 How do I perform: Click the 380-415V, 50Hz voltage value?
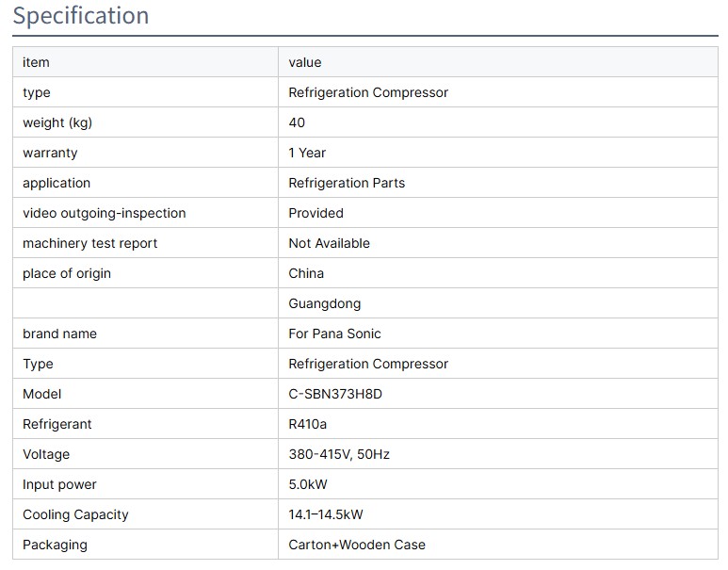[339, 454]
